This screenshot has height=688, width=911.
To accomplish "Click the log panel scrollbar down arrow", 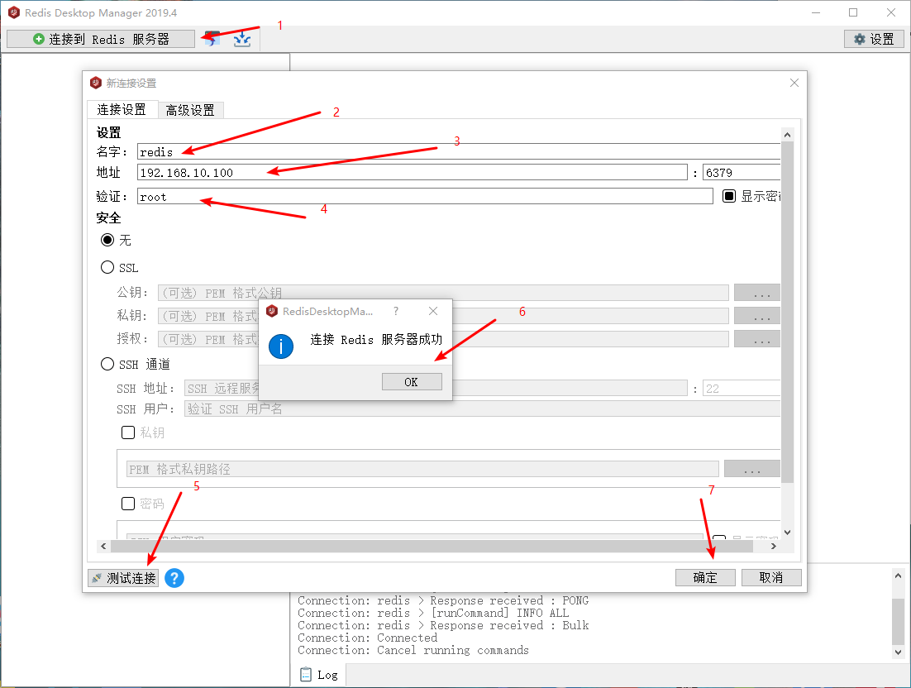I will pos(899,652).
